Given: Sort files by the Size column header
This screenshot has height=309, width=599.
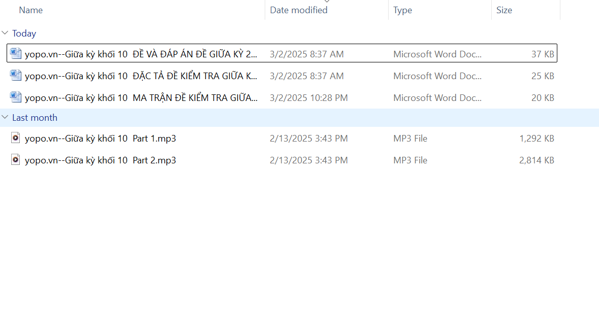Looking at the screenshot, I should click(504, 10).
